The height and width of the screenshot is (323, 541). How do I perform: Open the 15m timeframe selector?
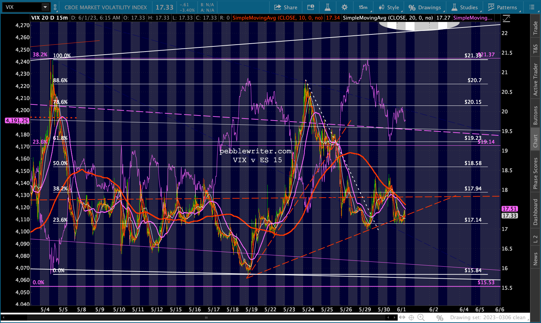point(363,7)
